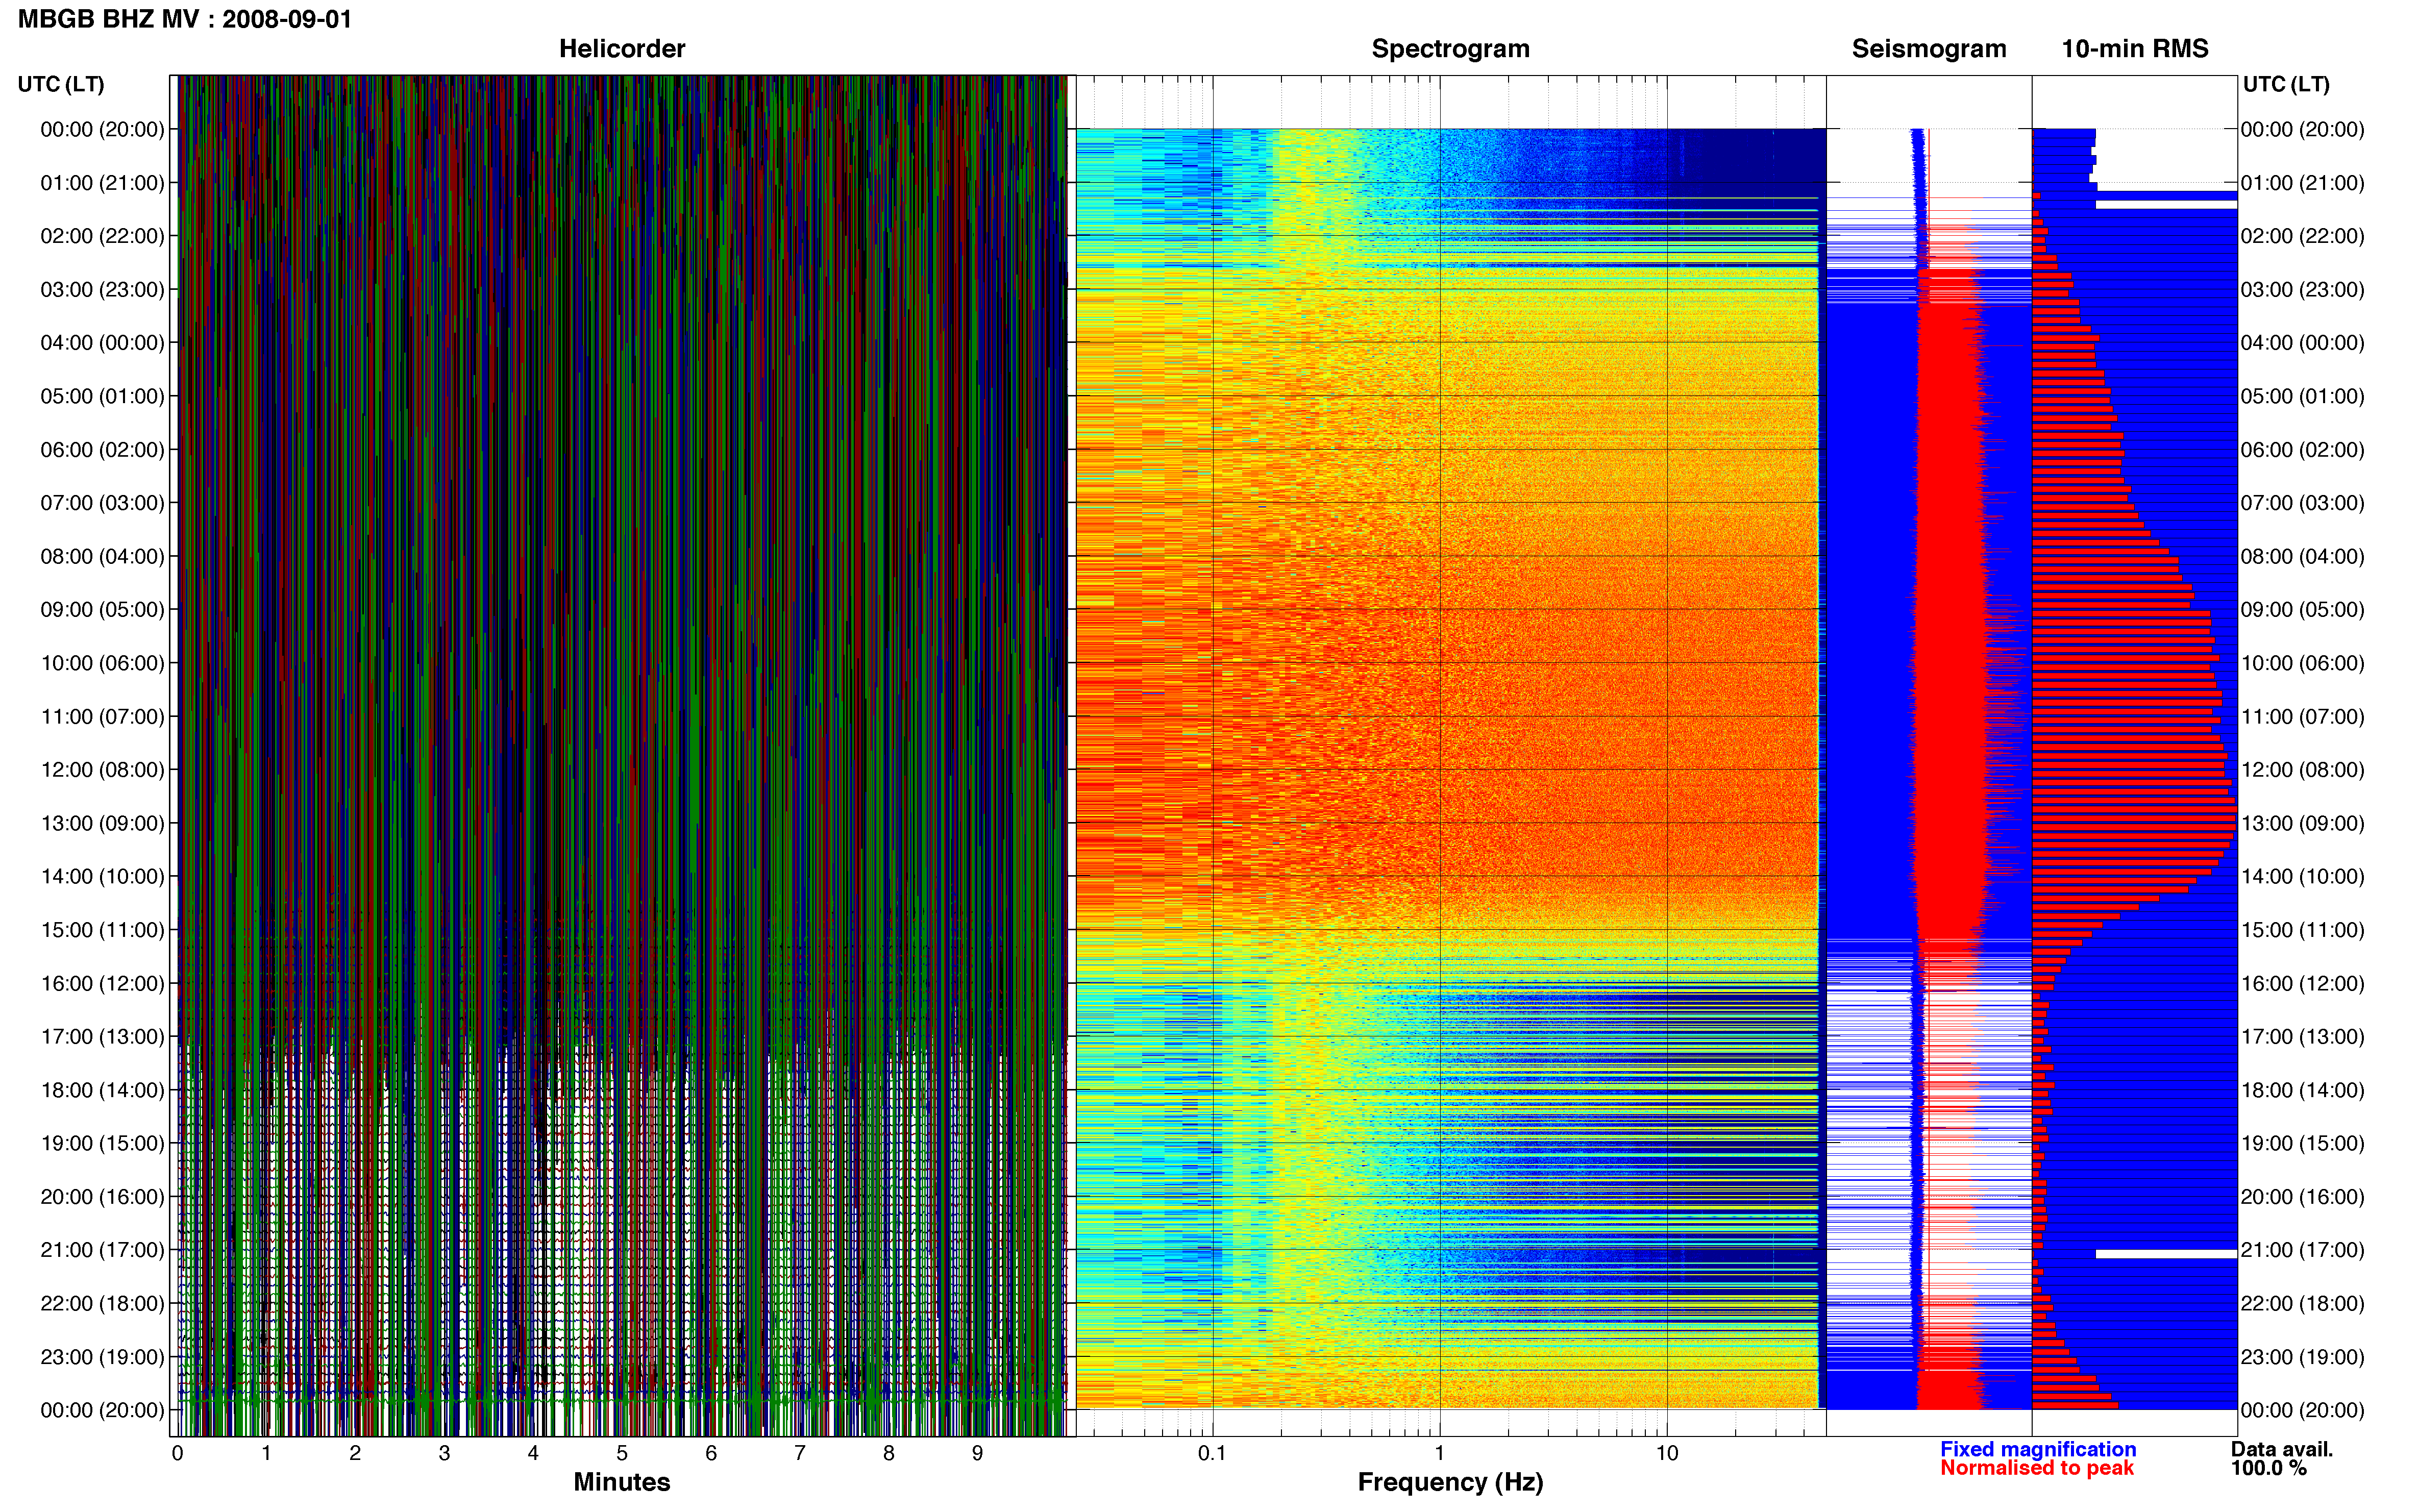Click the left '21:00 (17:00)' time label

point(102,1250)
